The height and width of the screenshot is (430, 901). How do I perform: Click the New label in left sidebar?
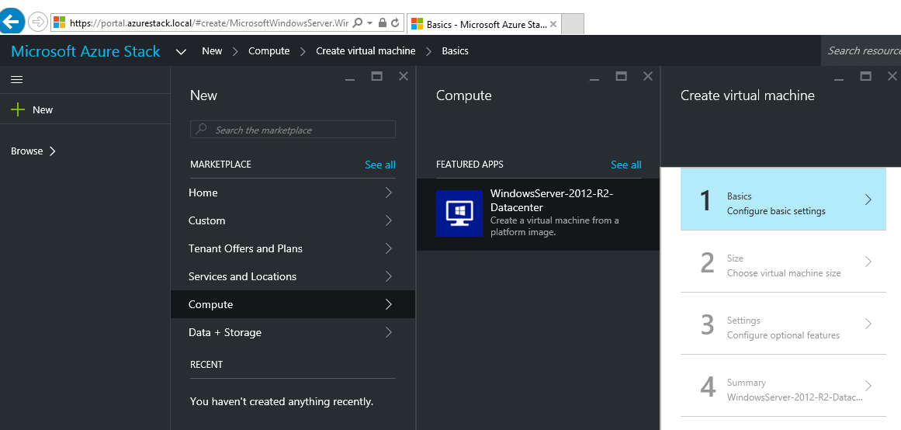click(x=43, y=109)
